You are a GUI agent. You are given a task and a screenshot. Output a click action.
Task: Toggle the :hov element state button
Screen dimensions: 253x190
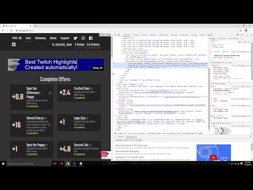240,42
